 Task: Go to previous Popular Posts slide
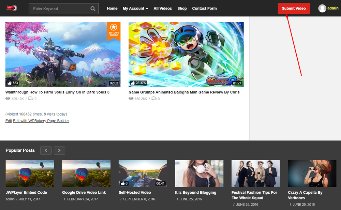tap(46, 150)
